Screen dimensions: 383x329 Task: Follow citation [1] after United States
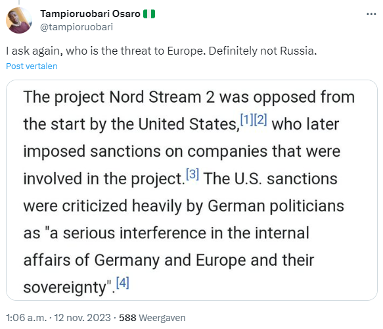[247, 120]
